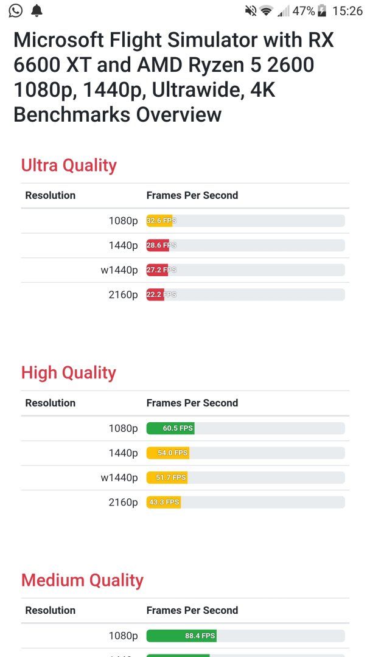Tap the cellular signal strength icon
Image resolution: width=370 pixels, height=657 pixels.
pos(284,11)
